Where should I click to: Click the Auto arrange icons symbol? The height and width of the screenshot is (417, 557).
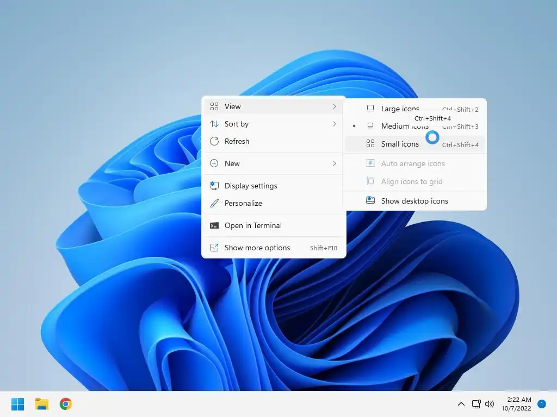pyautogui.click(x=370, y=163)
